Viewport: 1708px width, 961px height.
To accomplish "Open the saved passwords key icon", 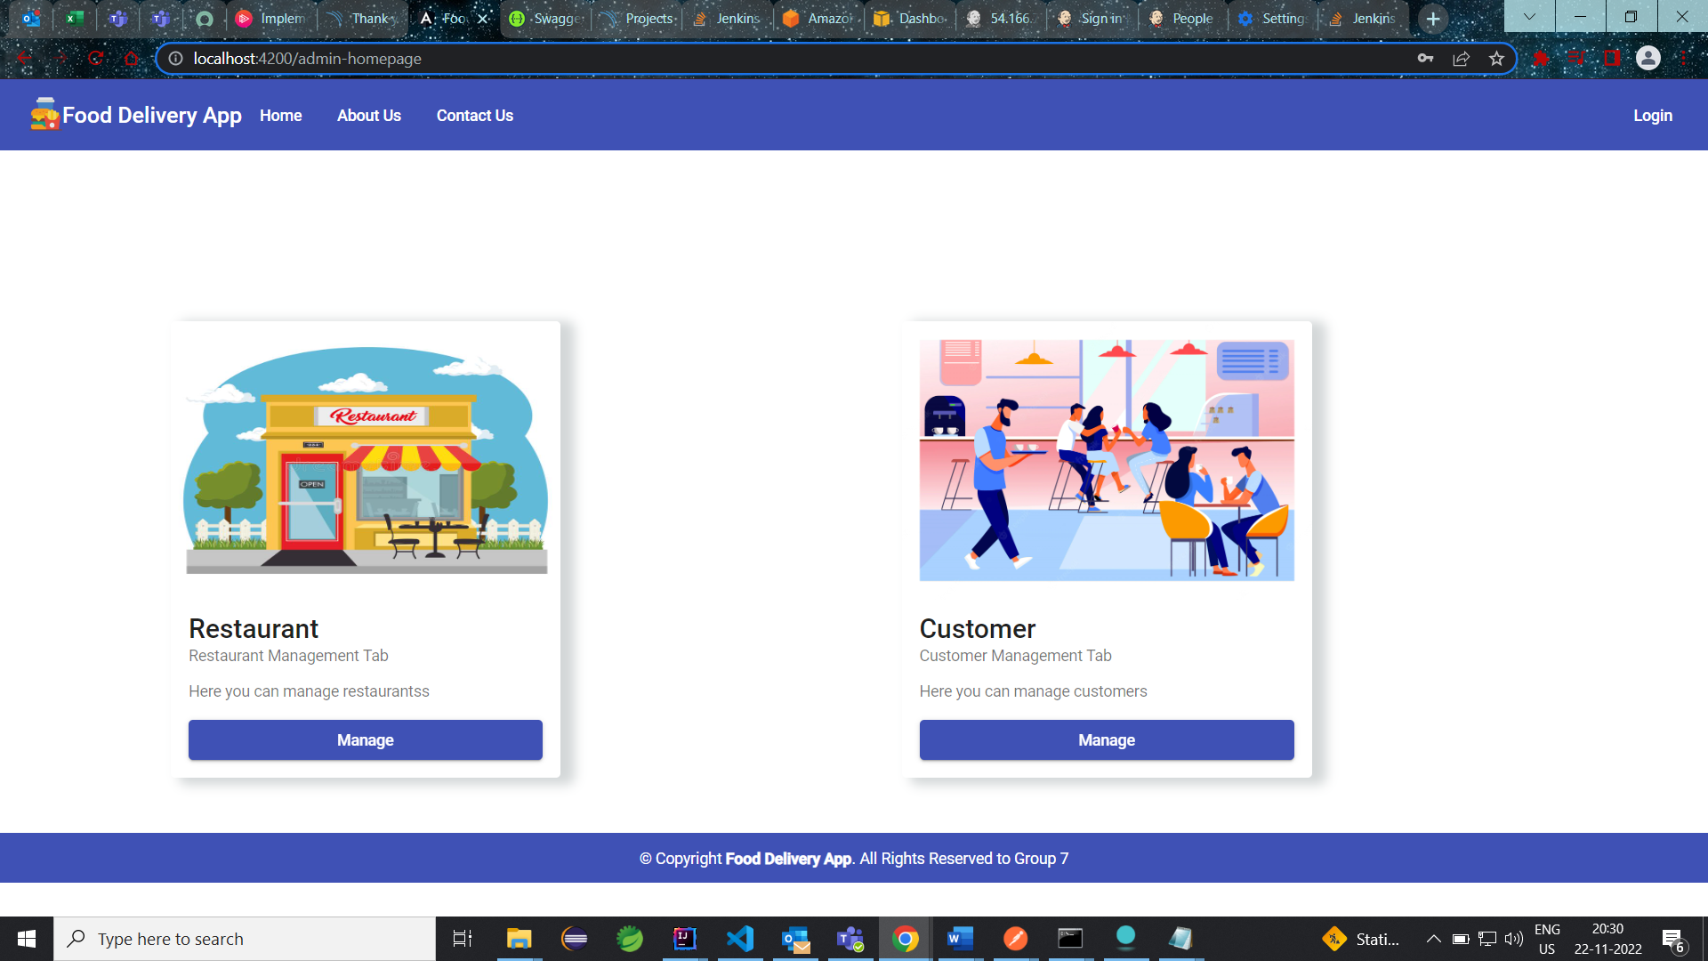I will pos(1425,59).
